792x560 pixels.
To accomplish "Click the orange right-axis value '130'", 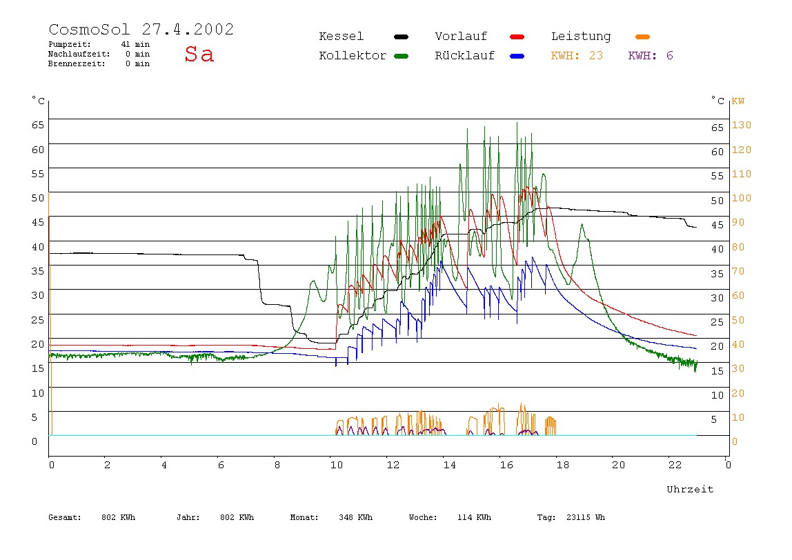I will [x=742, y=126].
